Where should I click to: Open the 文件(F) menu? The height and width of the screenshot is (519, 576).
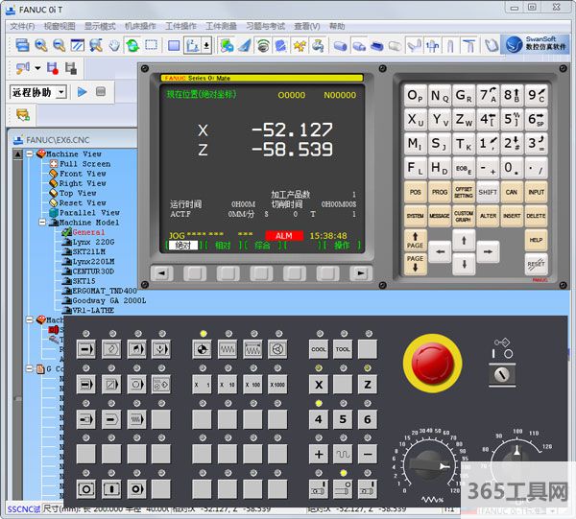click(21, 26)
